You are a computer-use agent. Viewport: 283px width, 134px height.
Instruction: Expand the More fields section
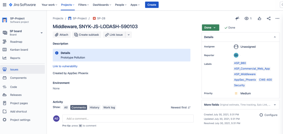click(241, 105)
